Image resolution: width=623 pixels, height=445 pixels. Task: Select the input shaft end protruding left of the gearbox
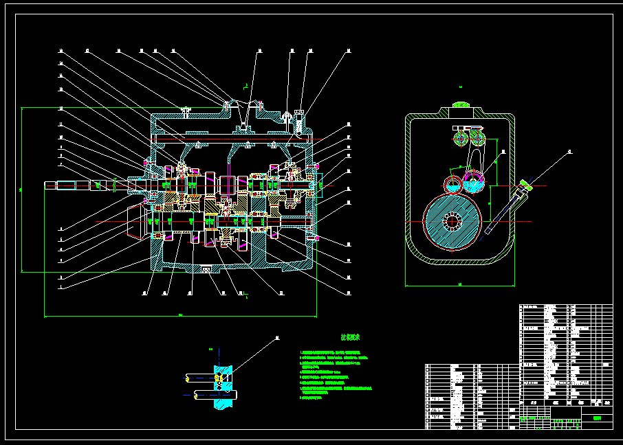tap(85, 185)
